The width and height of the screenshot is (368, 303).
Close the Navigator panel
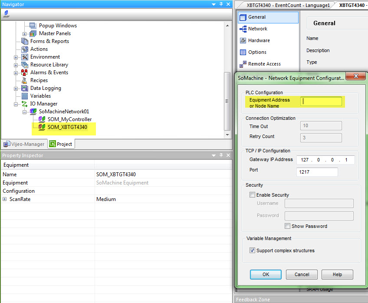coord(228,4)
